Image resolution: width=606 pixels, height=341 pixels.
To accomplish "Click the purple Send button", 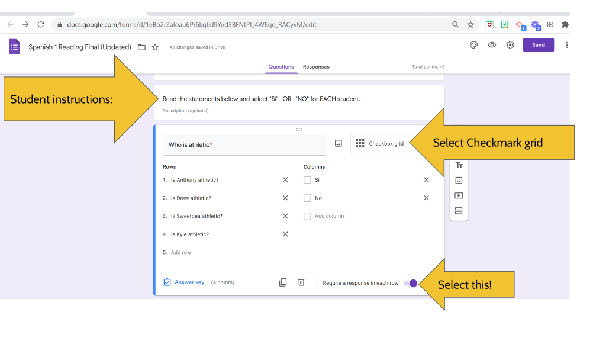I will pyautogui.click(x=538, y=45).
